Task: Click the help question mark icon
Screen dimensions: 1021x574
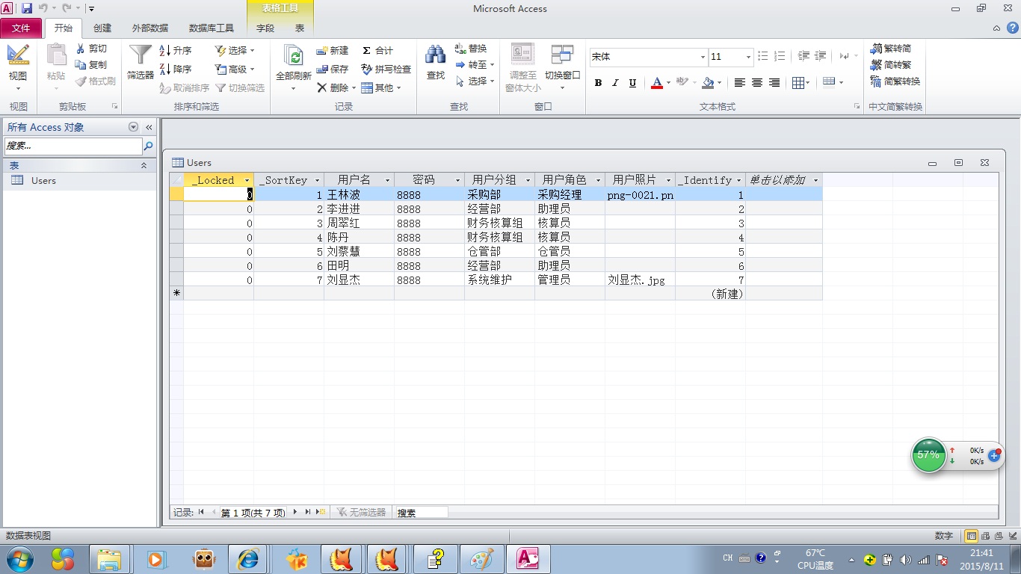Action: click(x=1012, y=28)
